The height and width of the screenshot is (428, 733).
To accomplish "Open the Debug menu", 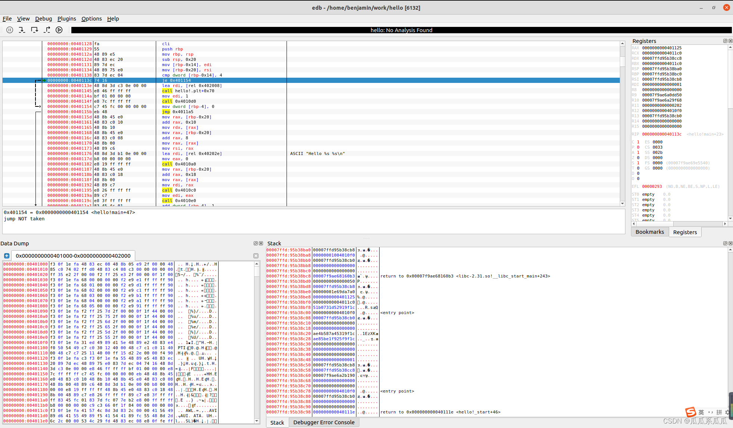I will (43, 19).
